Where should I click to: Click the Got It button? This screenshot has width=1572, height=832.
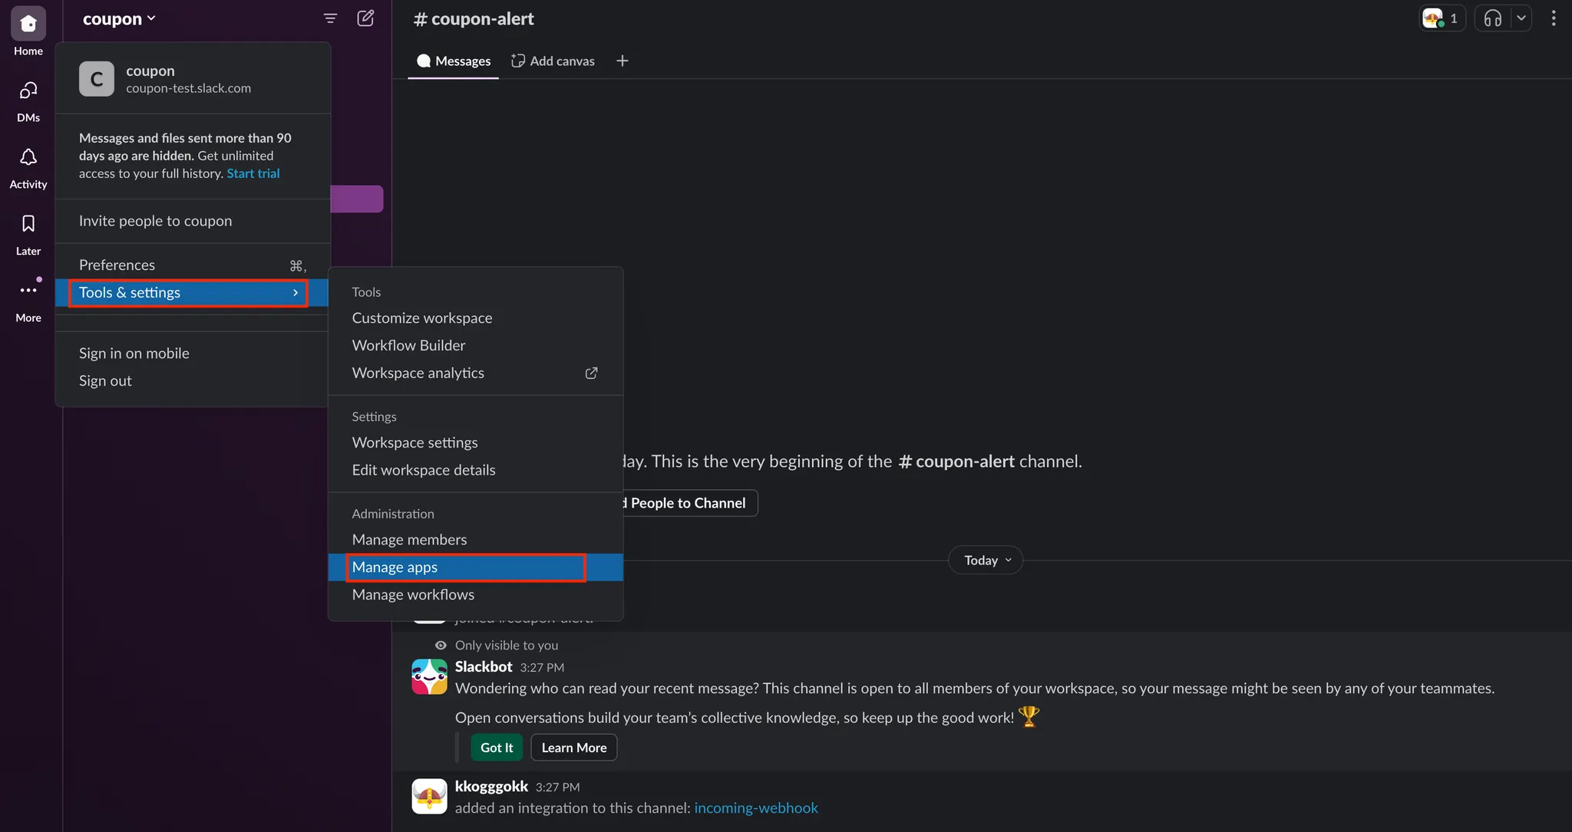tap(497, 748)
